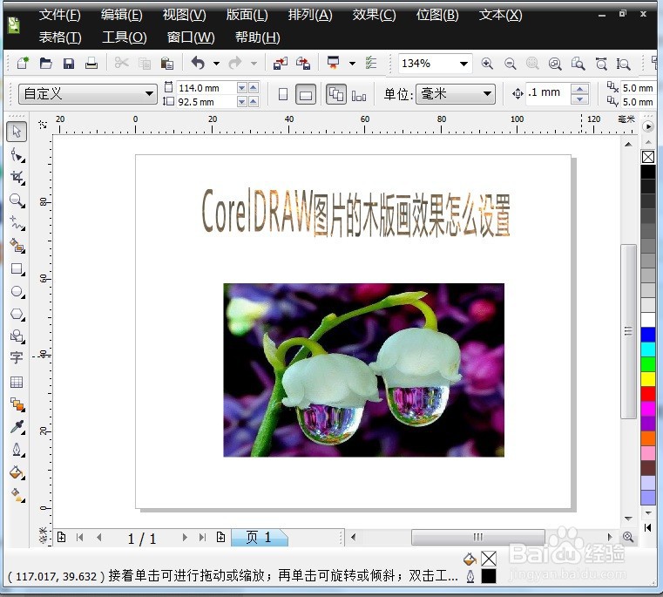
Task: Increase the nudge offset value
Action: pyautogui.click(x=579, y=89)
